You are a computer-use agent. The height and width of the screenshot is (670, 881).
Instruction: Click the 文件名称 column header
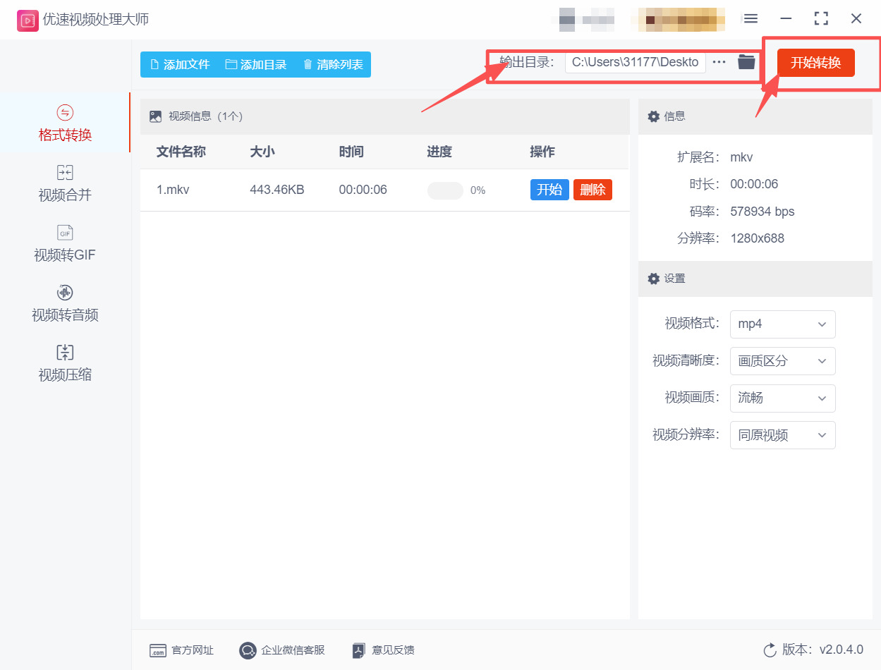(x=181, y=152)
